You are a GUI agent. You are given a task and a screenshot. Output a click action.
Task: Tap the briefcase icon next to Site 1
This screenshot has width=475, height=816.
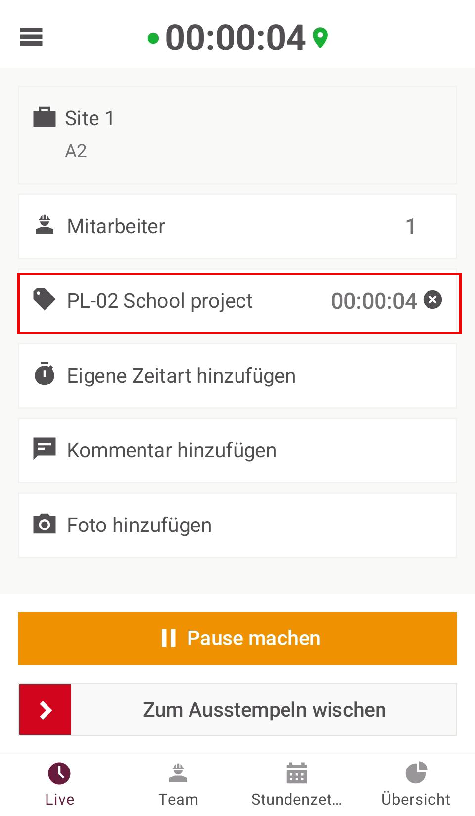tap(44, 118)
